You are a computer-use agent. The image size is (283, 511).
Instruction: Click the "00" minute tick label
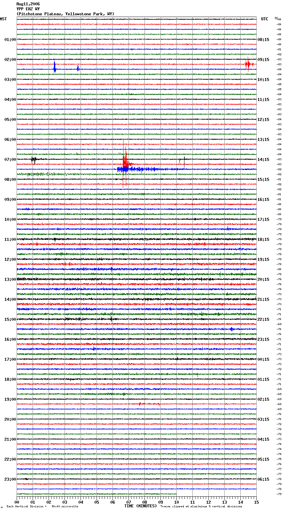(17, 502)
